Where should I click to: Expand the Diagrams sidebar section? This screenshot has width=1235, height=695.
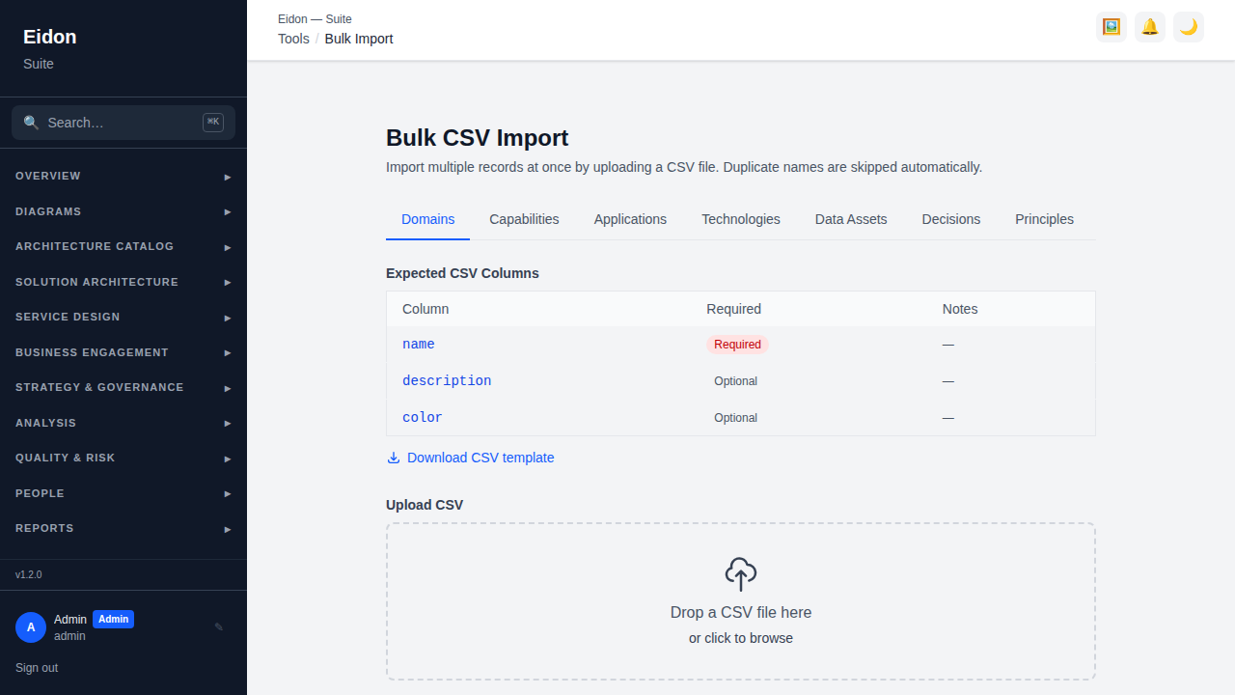(x=123, y=211)
